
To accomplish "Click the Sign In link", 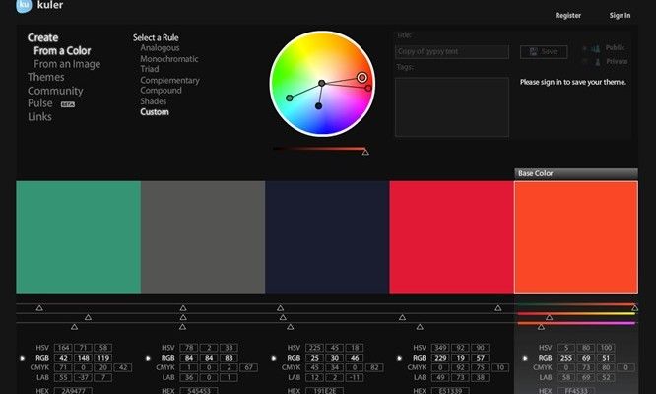I will [x=620, y=16].
